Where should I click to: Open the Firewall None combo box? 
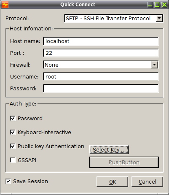tap(101, 65)
